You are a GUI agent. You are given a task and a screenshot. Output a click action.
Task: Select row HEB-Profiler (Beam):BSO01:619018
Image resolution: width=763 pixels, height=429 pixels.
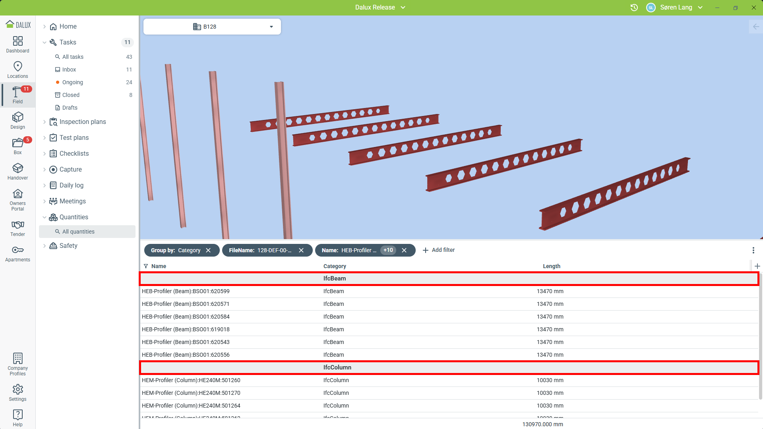(449, 329)
